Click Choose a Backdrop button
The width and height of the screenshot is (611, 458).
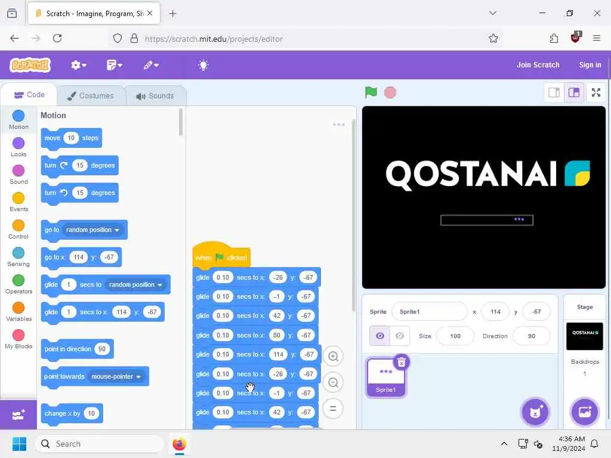pos(585,412)
